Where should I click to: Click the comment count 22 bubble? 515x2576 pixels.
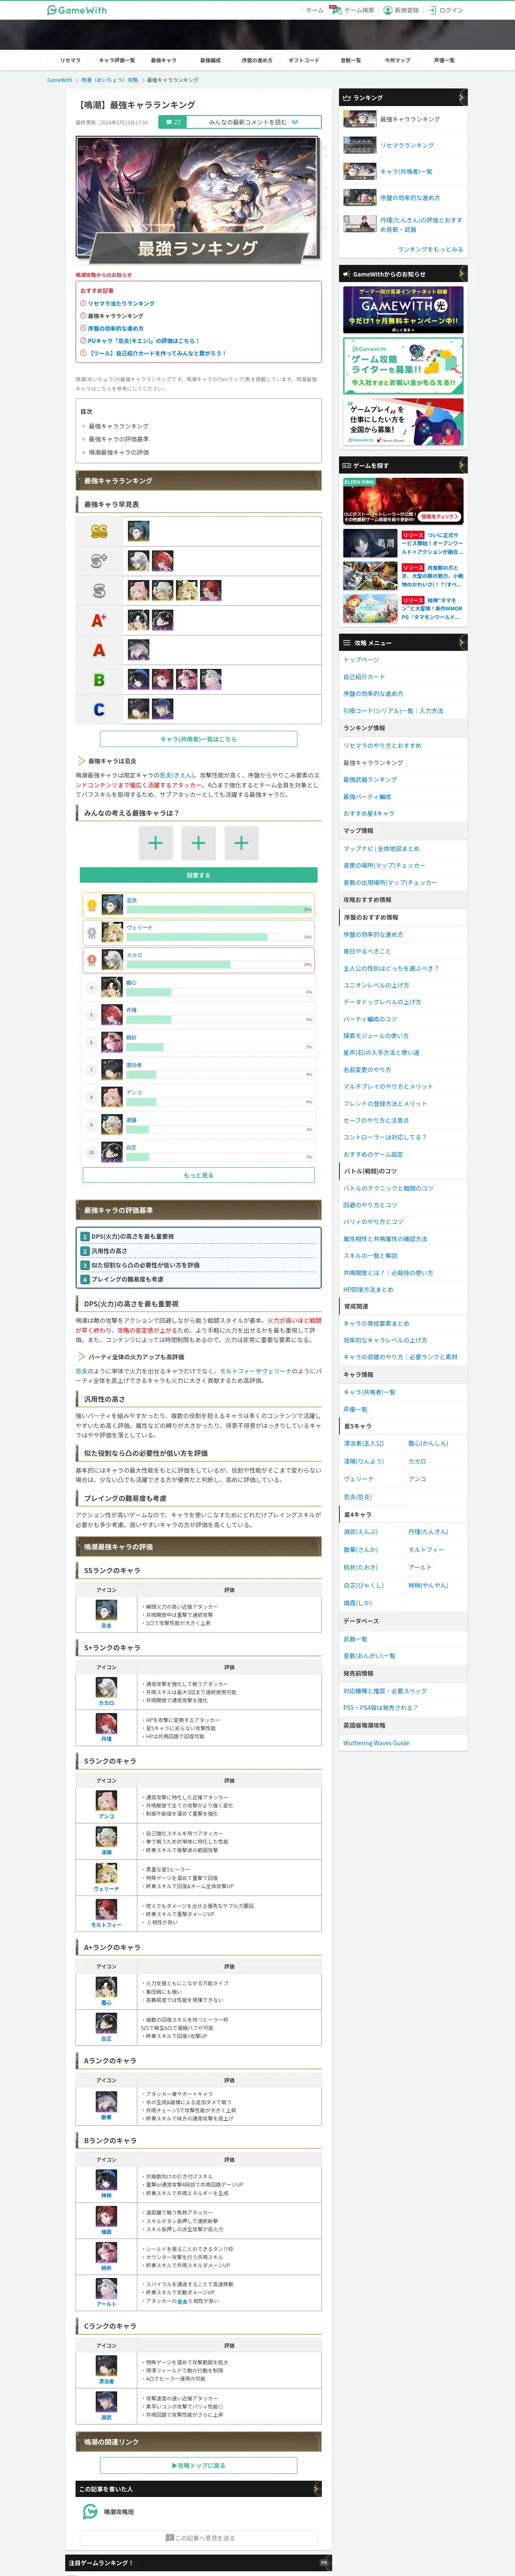coord(173,122)
